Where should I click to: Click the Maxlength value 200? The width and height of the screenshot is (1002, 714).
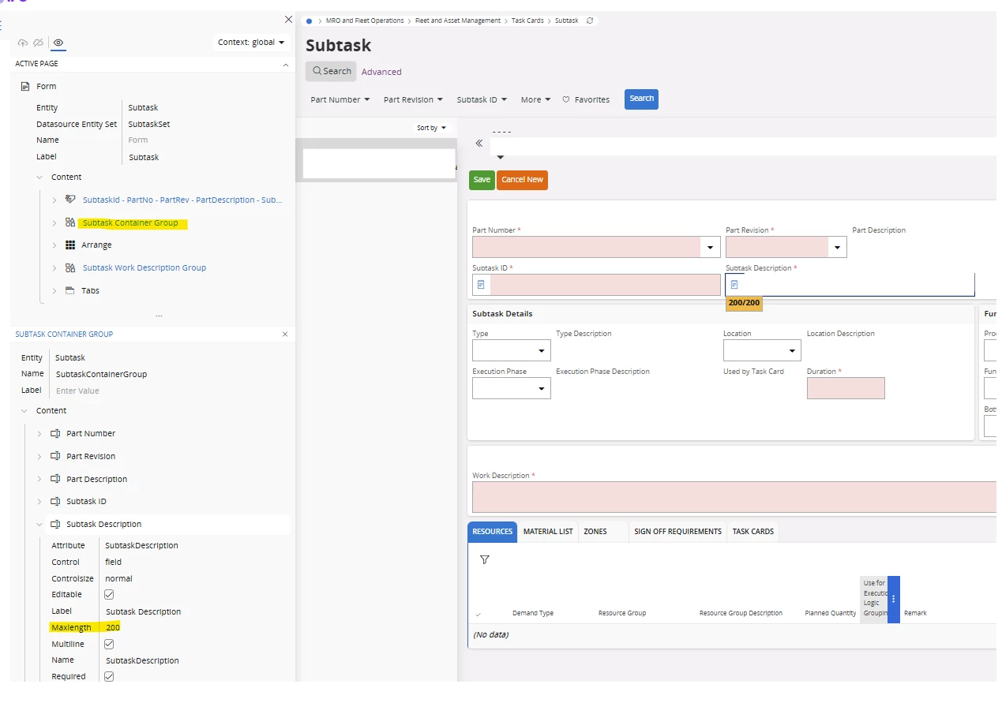pyautogui.click(x=113, y=628)
